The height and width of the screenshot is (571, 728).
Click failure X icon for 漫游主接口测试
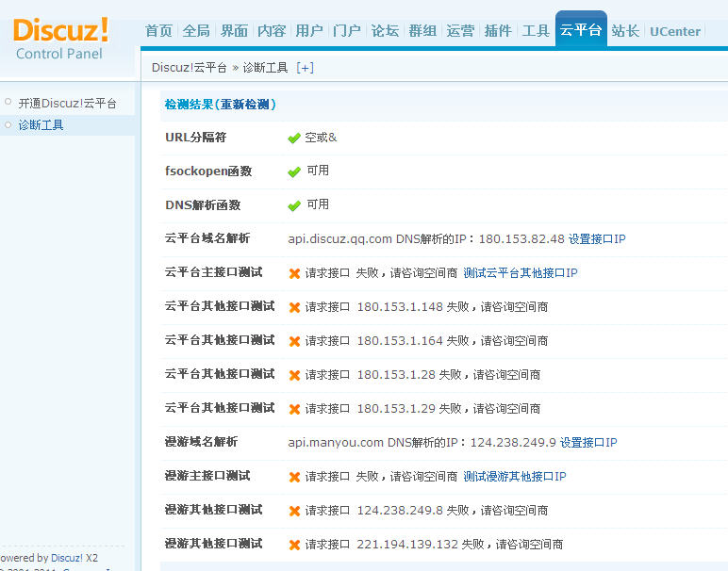pyautogui.click(x=294, y=478)
